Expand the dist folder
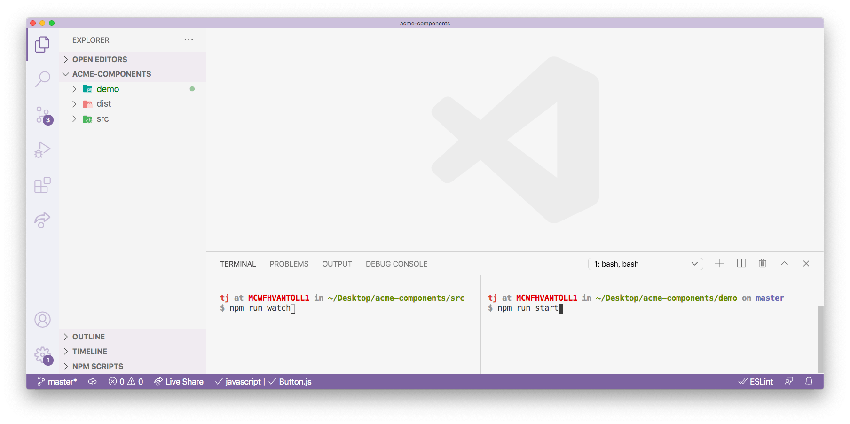The image size is (850, 424). pos(133,104)
